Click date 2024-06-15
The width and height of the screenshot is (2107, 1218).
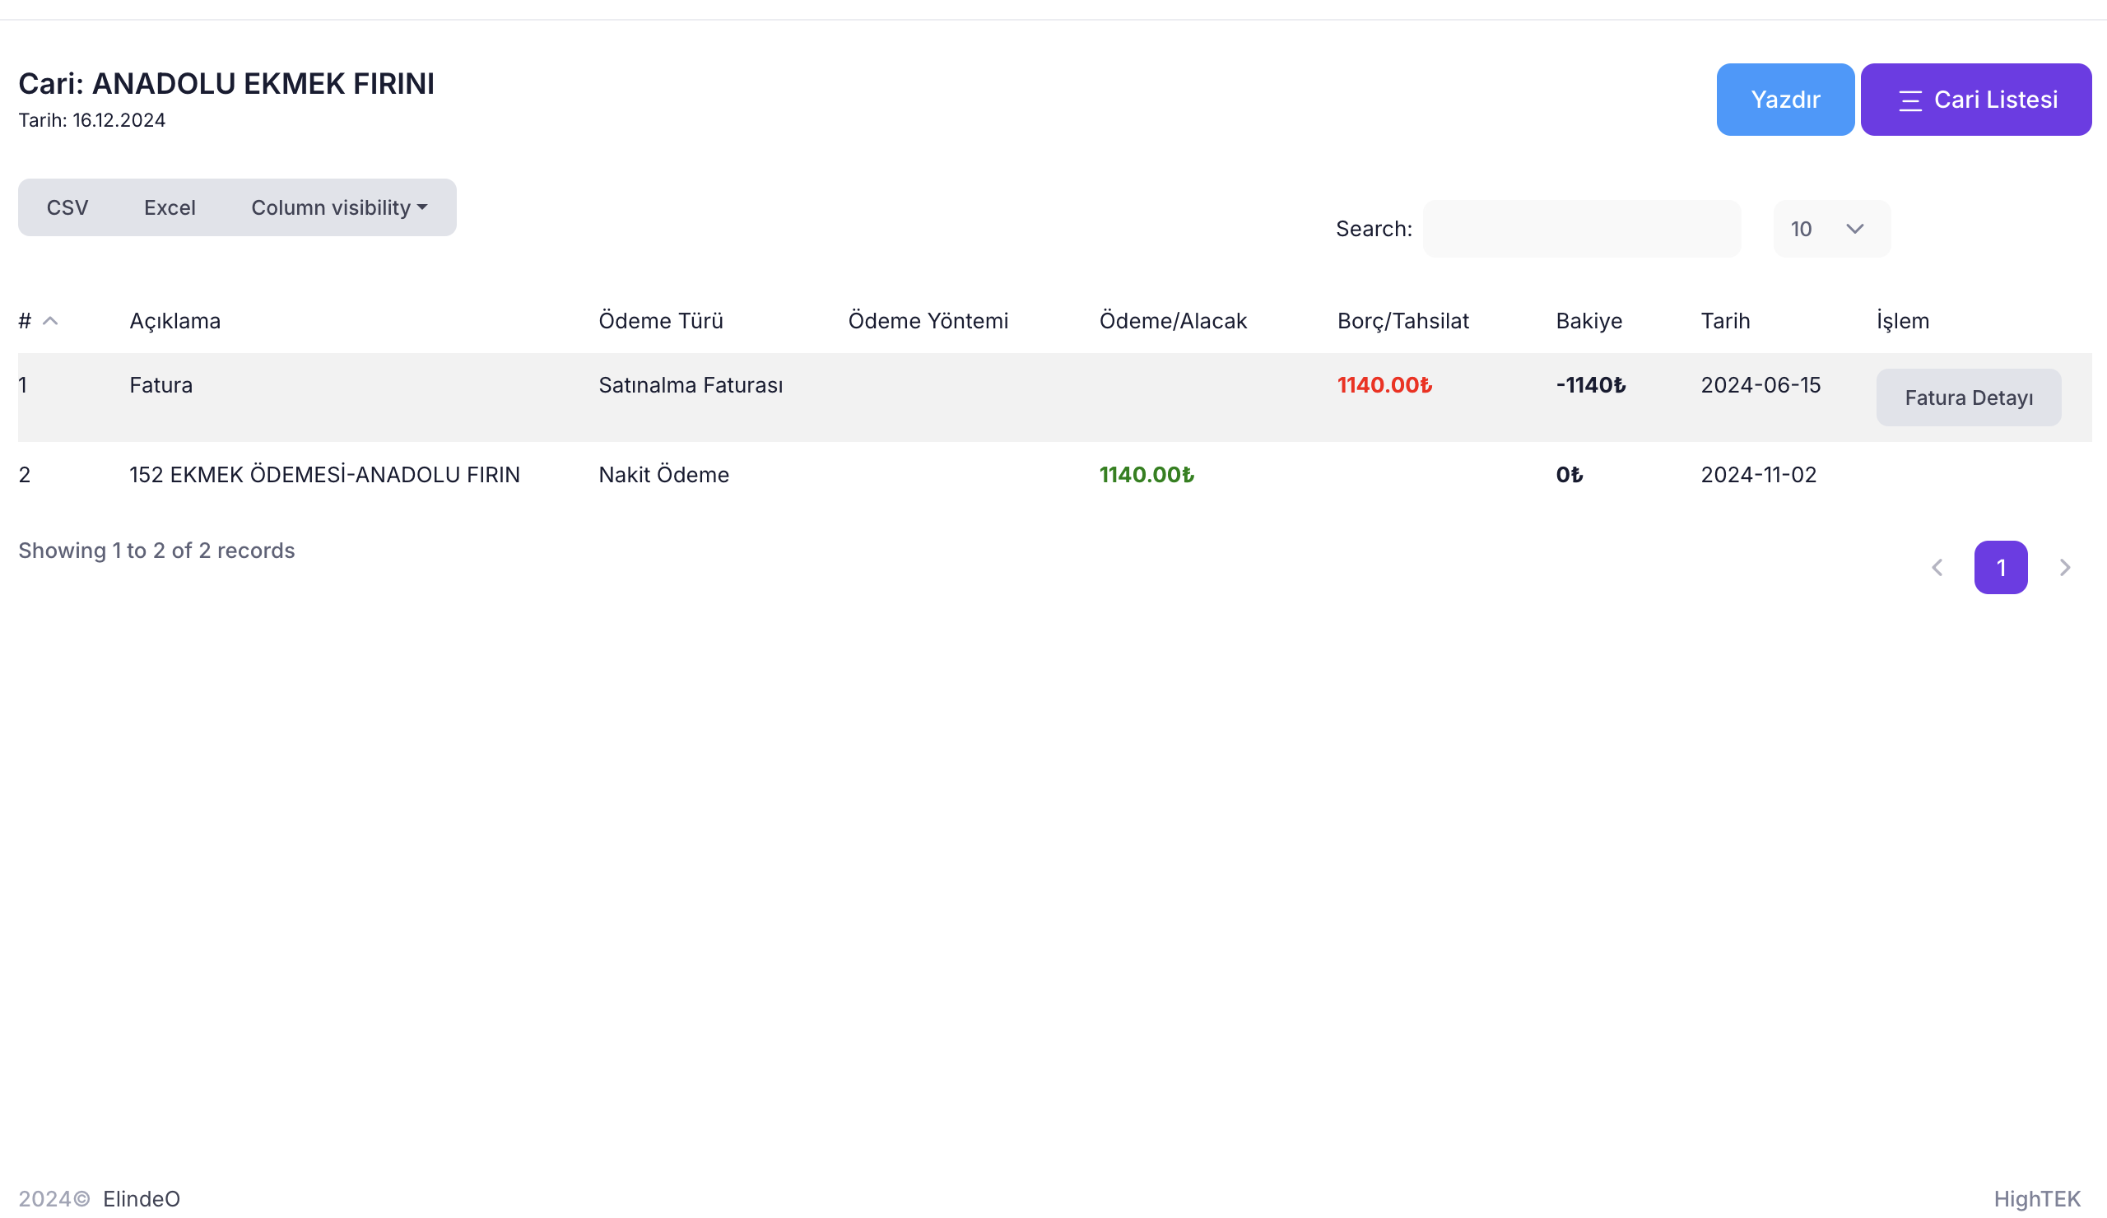pos(1760,385)
